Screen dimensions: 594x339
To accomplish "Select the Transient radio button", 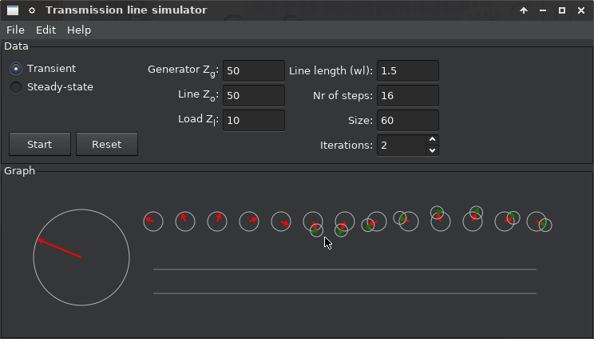I will [x=16, y=69].
